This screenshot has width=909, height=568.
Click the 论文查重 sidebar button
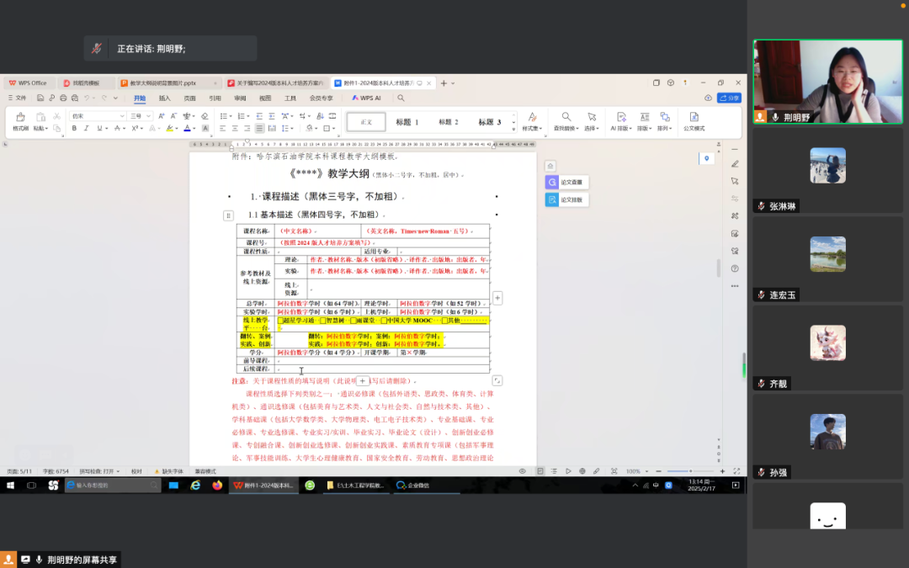[x=566, y=182]
